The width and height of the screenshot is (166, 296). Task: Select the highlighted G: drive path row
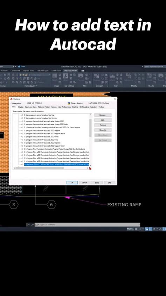[56, 165]
